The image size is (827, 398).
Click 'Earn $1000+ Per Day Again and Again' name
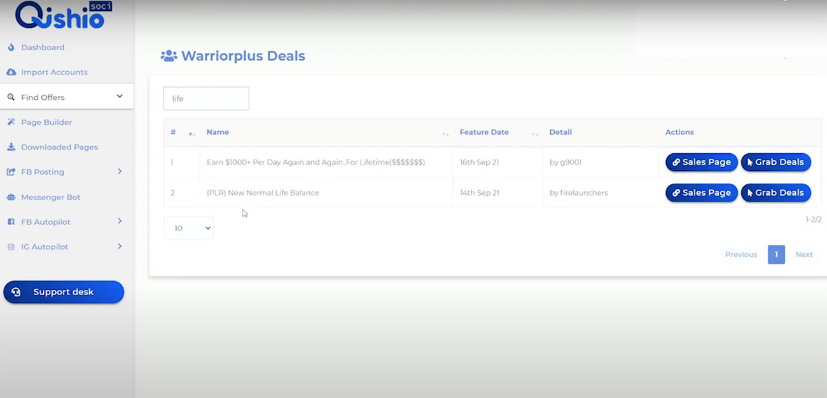(x=316, y=162)
